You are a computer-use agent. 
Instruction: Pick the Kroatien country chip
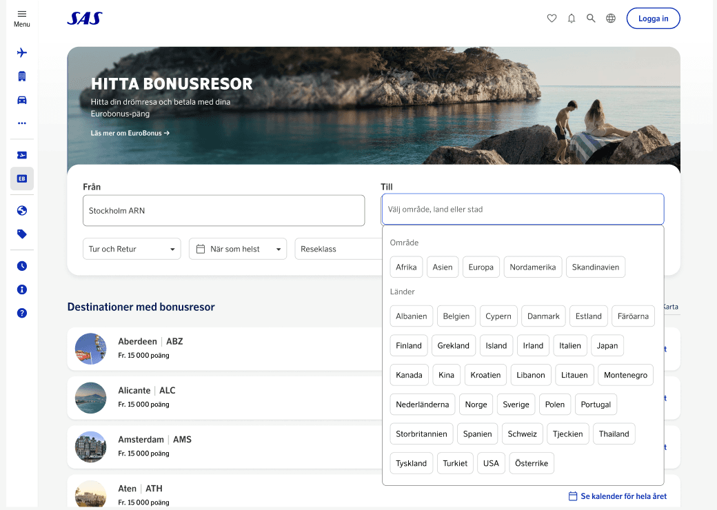tap(485, 375)
